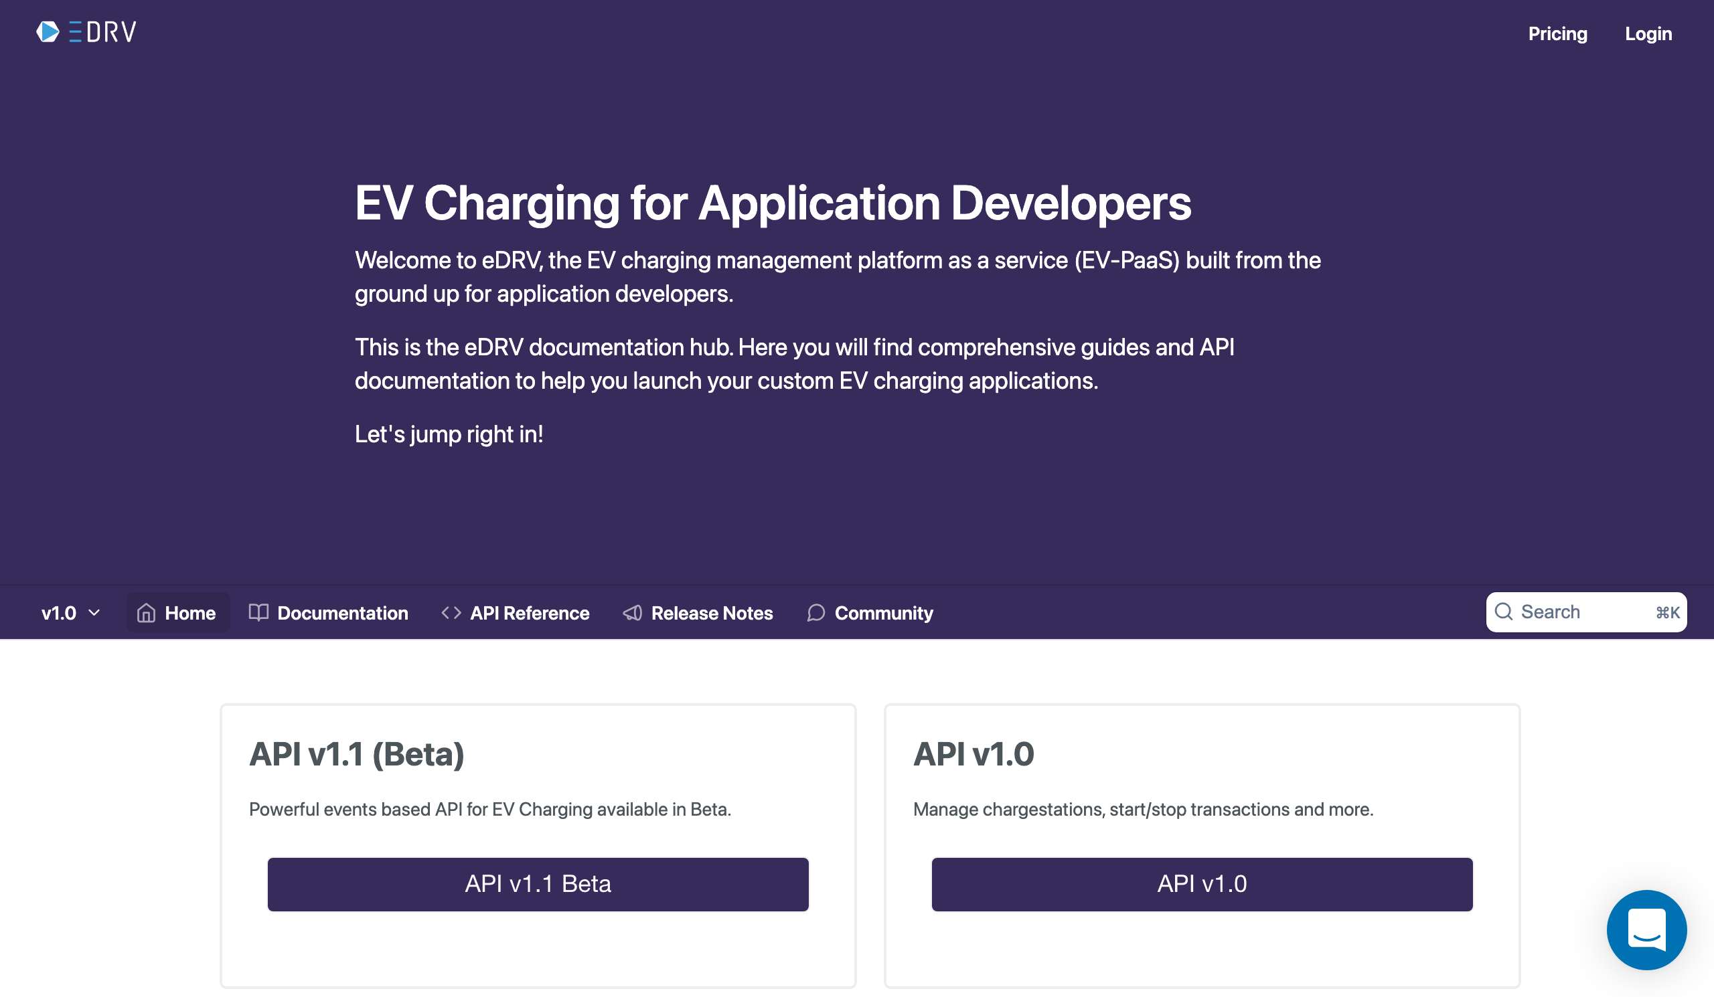Open the Pricing page
Image resolution: width=1714 pixels, height=997 pixels.
[1557, 34]
